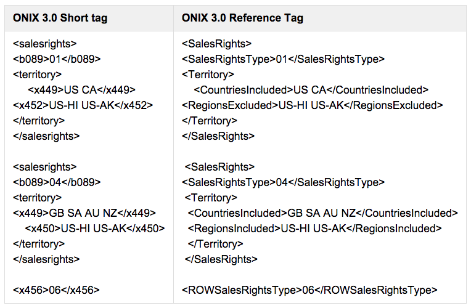Click <x449>GB SA AU NZ</x449> text
Viewport: 471px width, 308px height.
84,213
